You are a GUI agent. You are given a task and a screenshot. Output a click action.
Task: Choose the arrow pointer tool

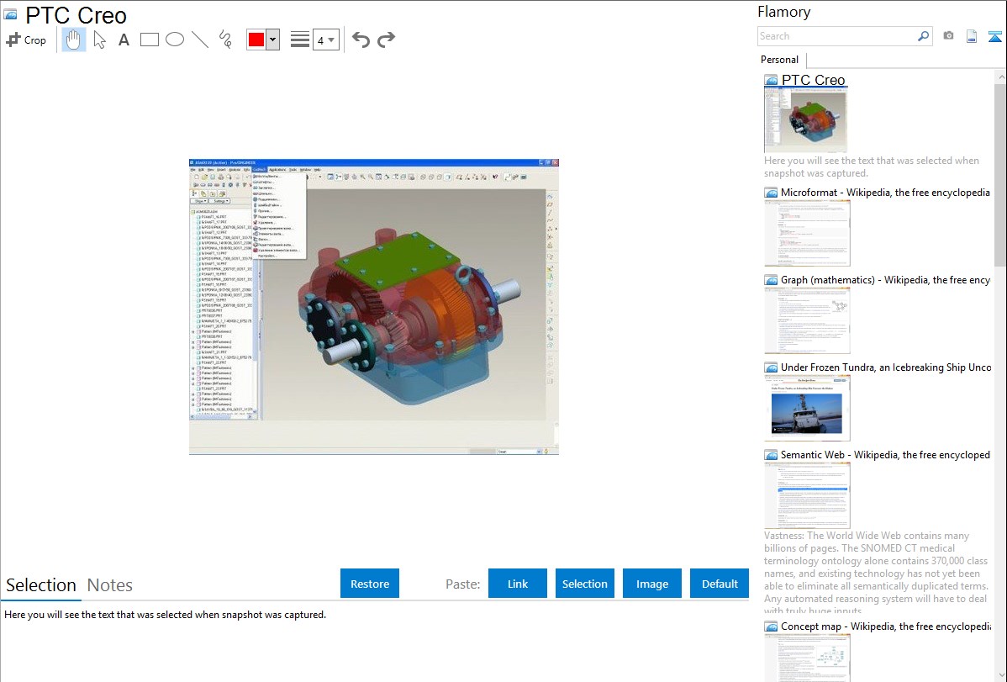tap(99, 40)
